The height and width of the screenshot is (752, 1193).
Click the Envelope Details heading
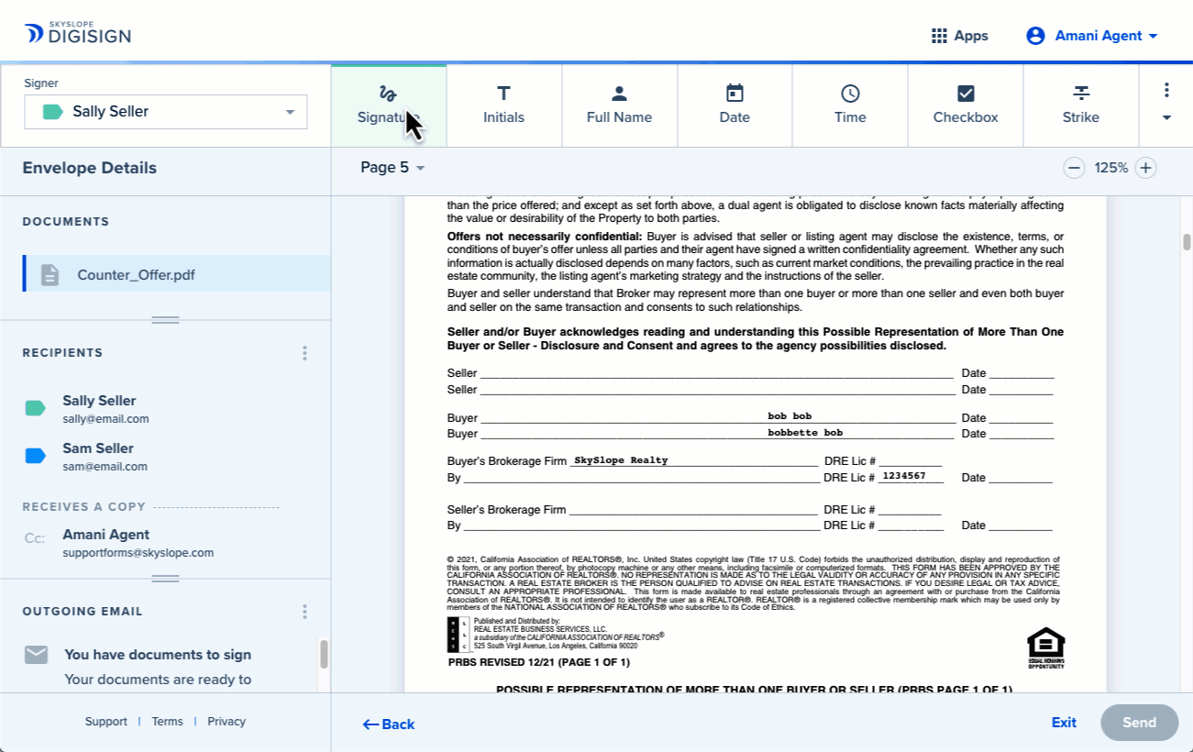[90, 168]
